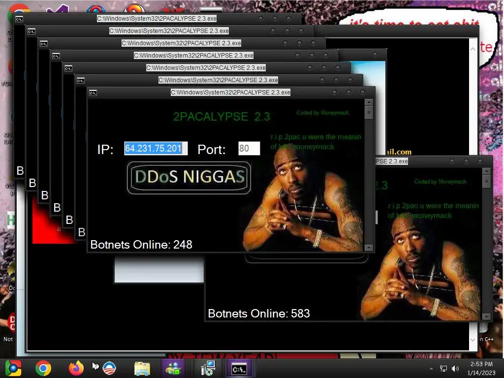Click the installer computer-and-disc taskbar icon
This screenshot has width=504, height=378.
pyautogui.click(x=208, y=368)
